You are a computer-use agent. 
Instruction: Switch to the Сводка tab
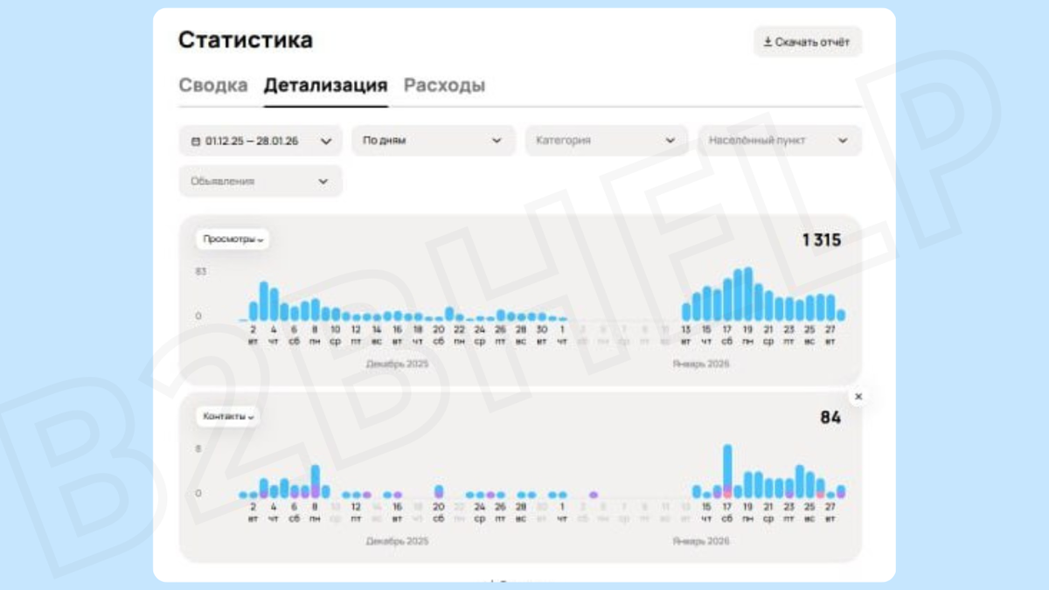click(213, 86)
